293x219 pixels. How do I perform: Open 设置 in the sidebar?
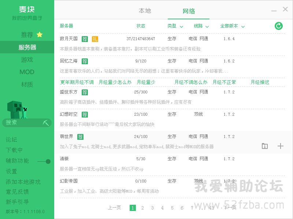pos(11,171)
